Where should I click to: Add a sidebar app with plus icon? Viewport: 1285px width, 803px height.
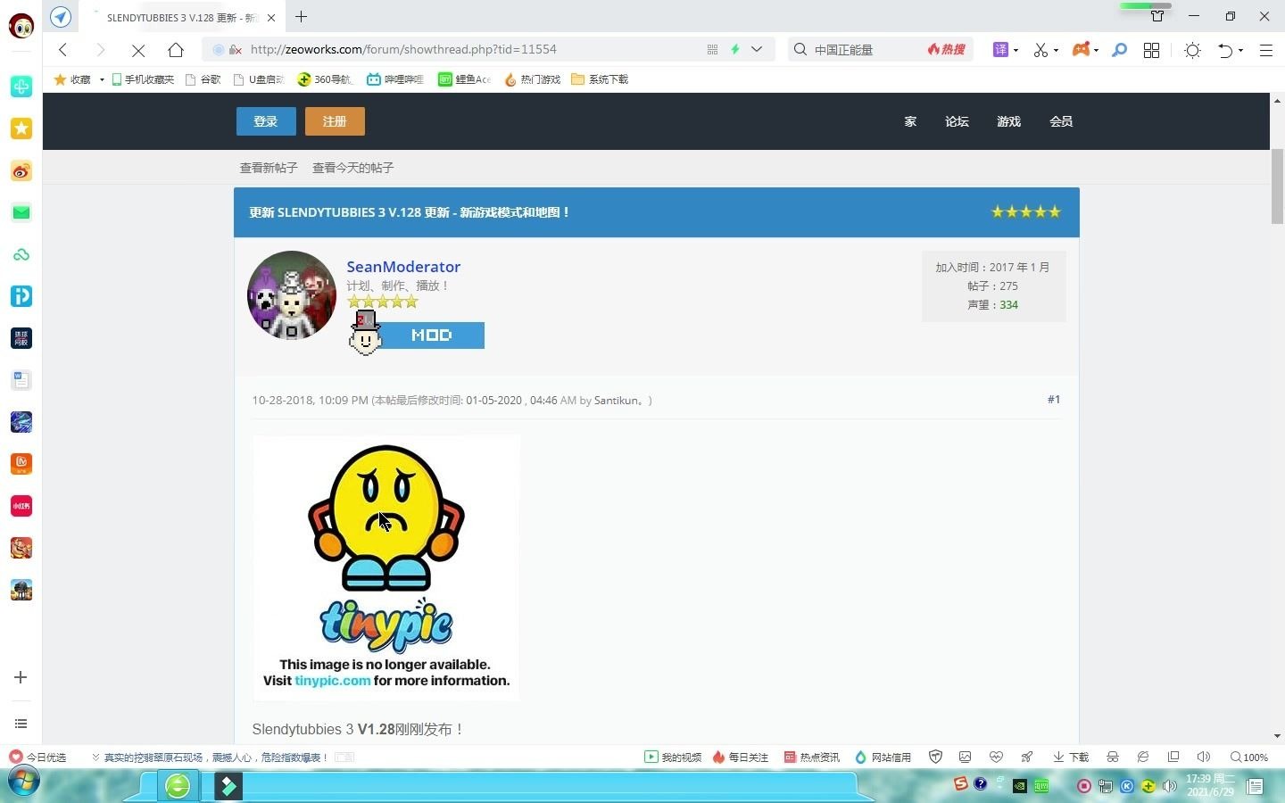coord(21,677)
